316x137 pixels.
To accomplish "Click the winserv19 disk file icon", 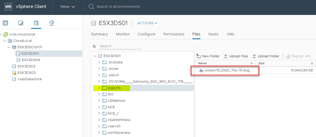I will pyautogui.click(x=201, y=70).
